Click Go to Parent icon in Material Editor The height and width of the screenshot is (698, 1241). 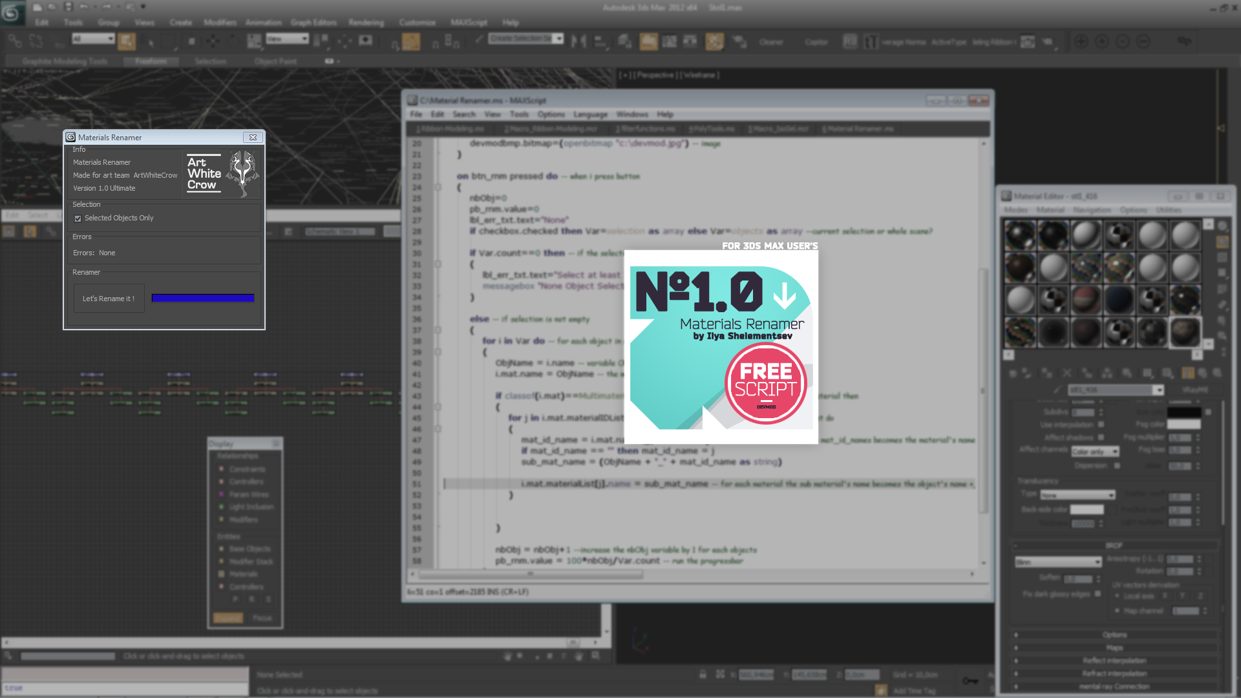pos(1202,374)
